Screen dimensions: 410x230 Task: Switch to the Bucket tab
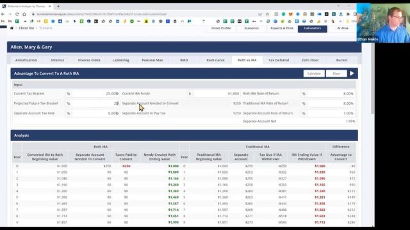(x=341, y=60)
